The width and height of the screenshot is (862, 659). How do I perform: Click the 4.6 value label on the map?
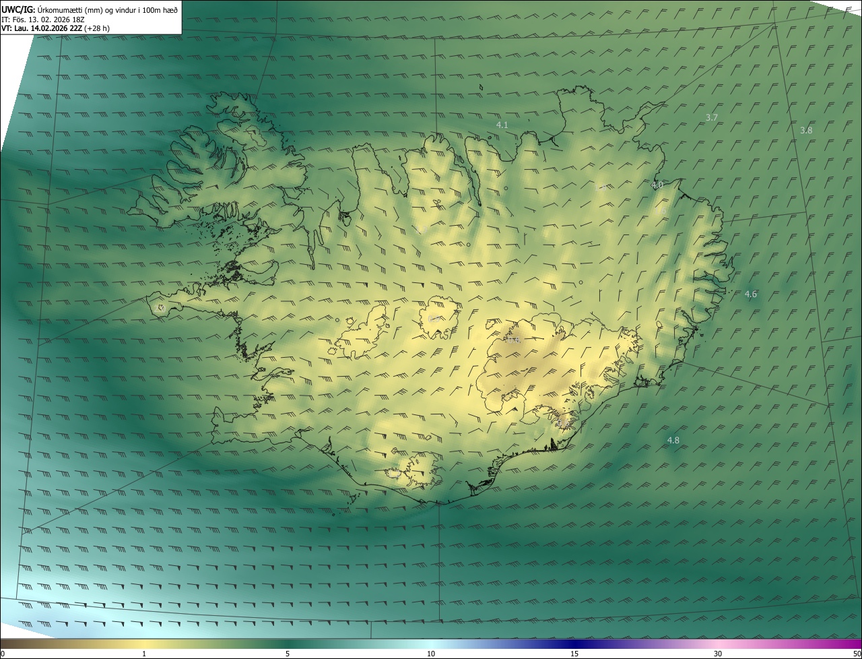[750, 294]
